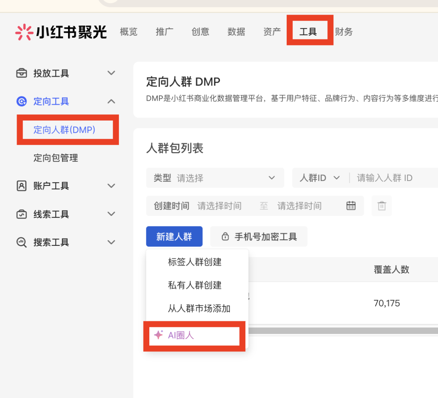Click the 手机号加密工具 button
This screenshot has height=398, width=438.
[259, 237]
